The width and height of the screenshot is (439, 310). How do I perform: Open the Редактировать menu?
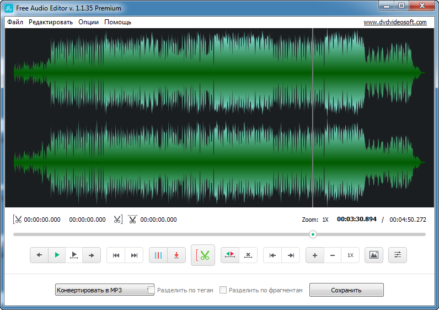click(x=51, y=22)
